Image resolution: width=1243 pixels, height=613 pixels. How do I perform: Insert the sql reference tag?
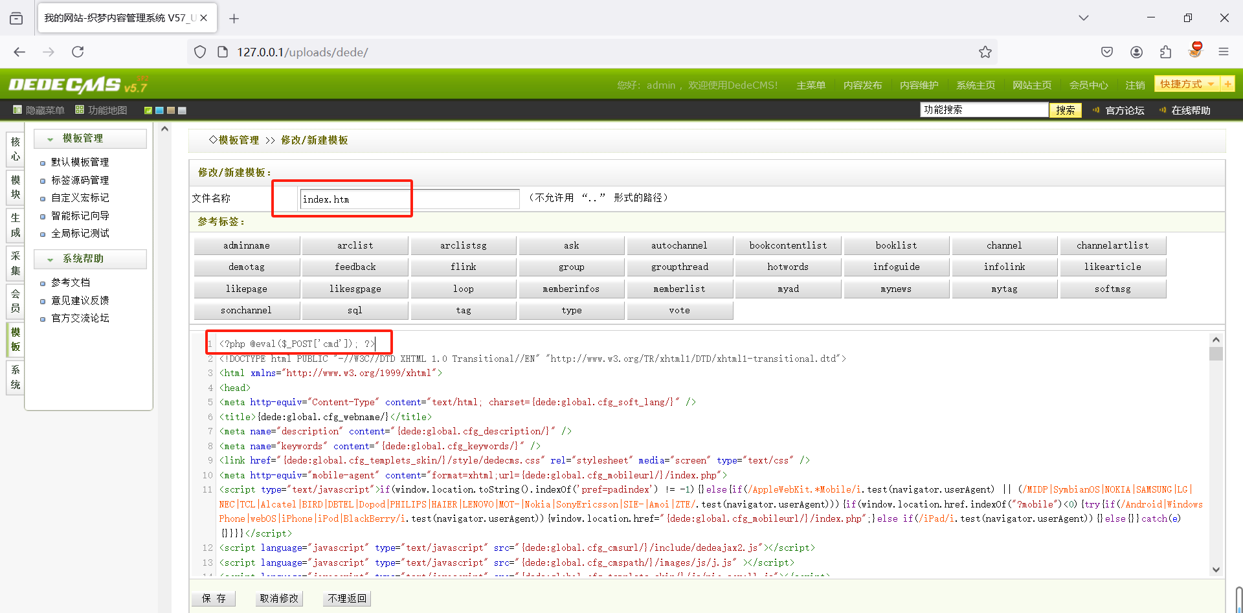(355, 310)
